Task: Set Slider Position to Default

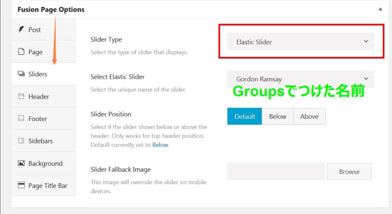Action: (x=245, y=116)
